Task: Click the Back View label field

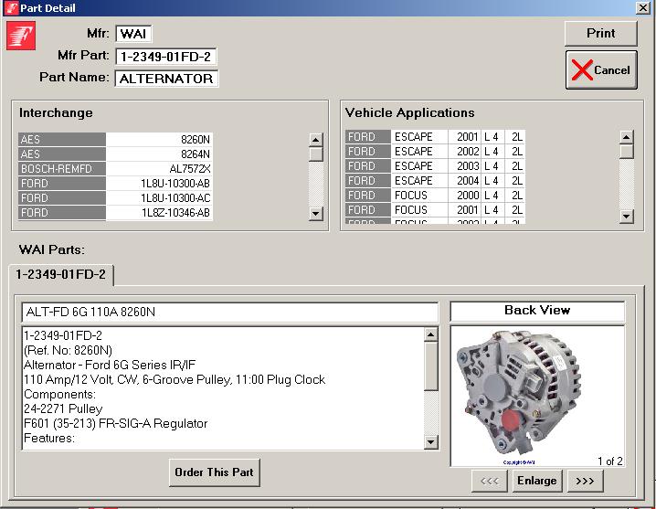Action: tap(537, 311)
